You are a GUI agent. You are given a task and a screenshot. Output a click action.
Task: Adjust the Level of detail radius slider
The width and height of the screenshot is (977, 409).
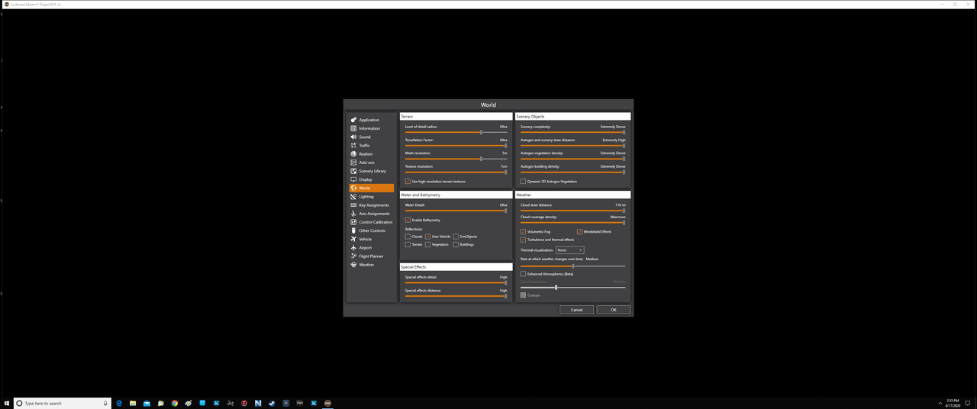pyautogui.click(x=456, y=132)
